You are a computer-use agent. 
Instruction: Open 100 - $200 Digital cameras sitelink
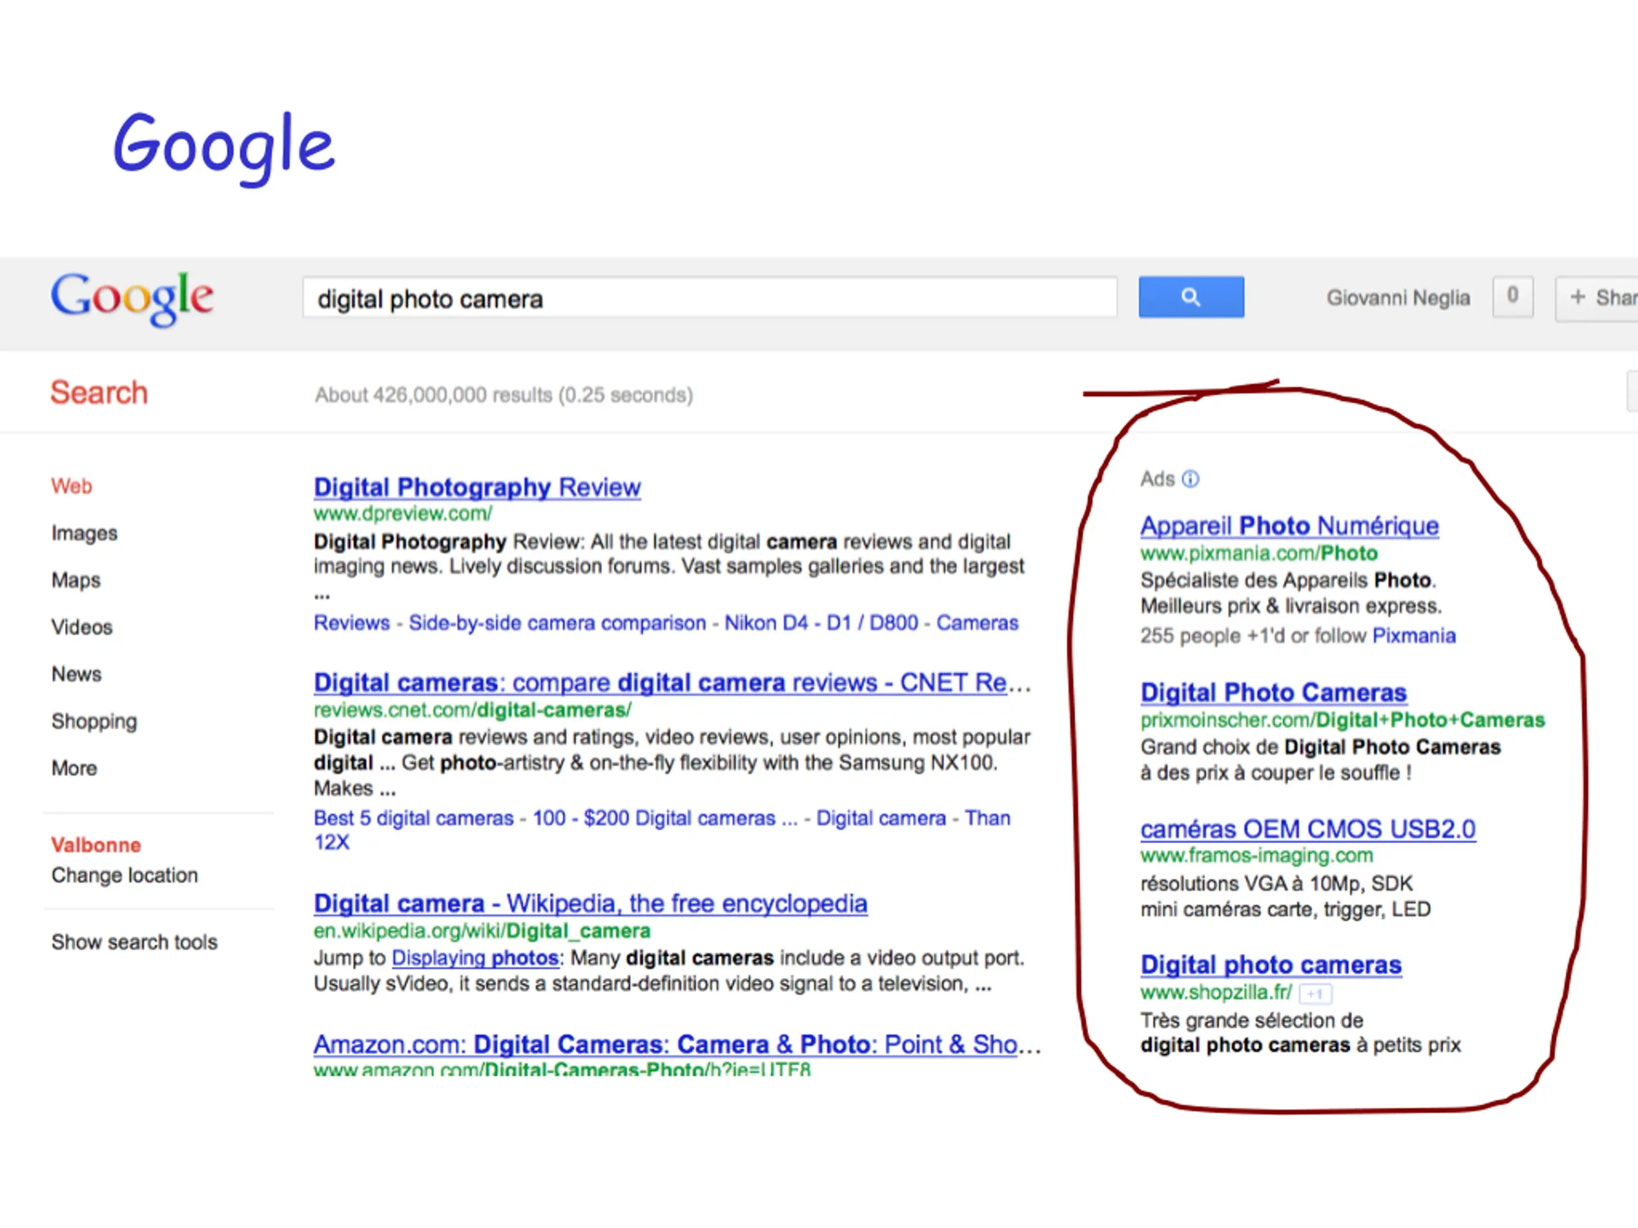point(665,818)
